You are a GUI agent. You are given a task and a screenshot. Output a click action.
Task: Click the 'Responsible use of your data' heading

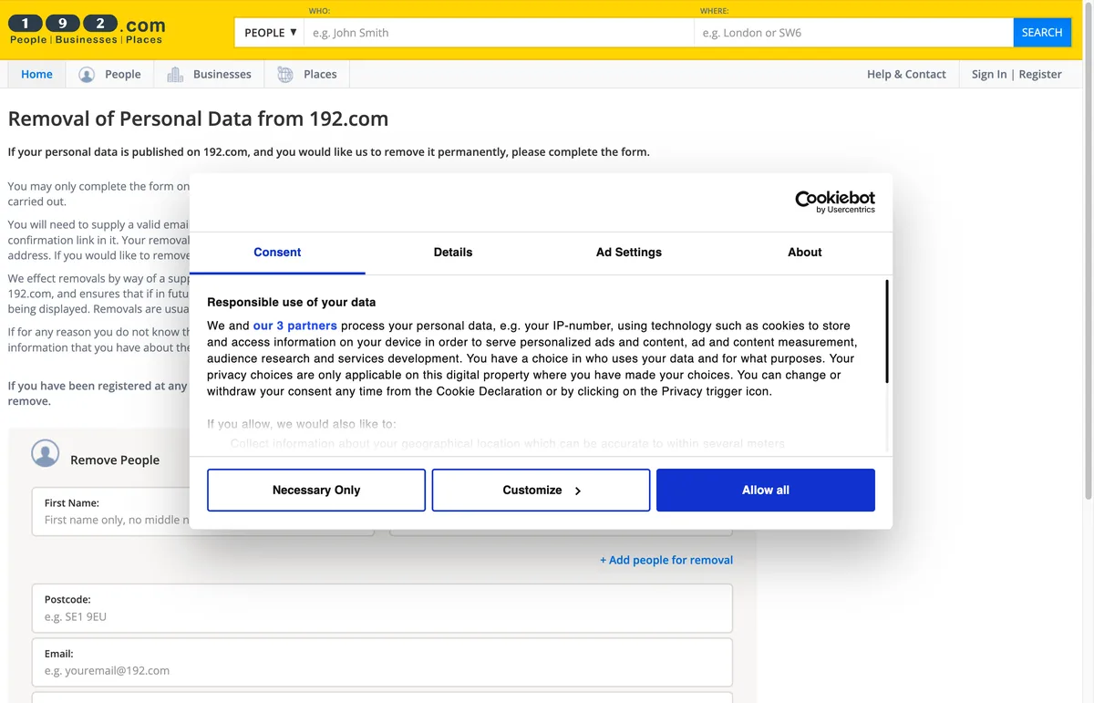pos(292,302)
